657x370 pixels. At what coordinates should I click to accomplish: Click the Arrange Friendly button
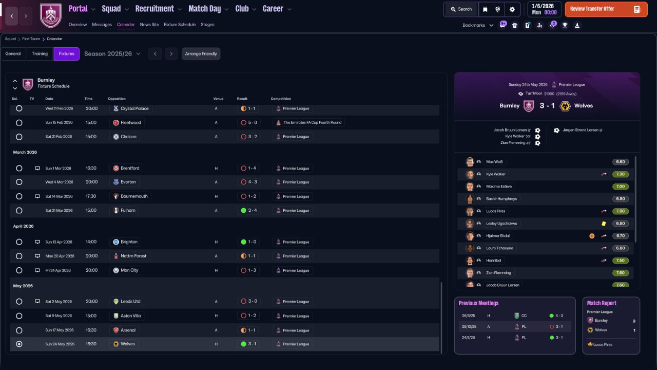point(201,54)
